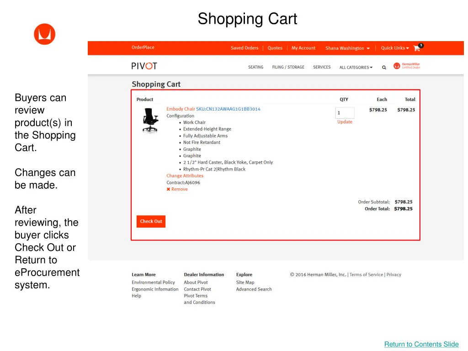Open Advanced Search

coord(254,289)
